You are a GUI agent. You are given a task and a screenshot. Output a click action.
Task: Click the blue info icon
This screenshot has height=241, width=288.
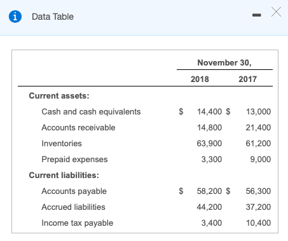(15, 17)
